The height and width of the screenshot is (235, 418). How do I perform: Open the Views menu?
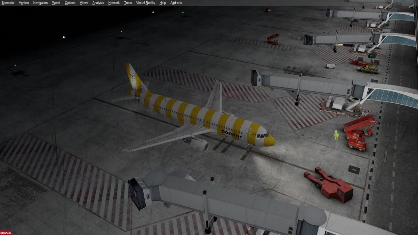point(84,3)
